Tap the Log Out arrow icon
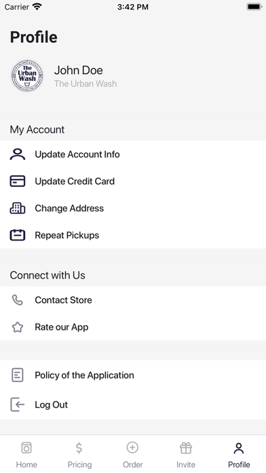266x473 pixels. point(18,404)
